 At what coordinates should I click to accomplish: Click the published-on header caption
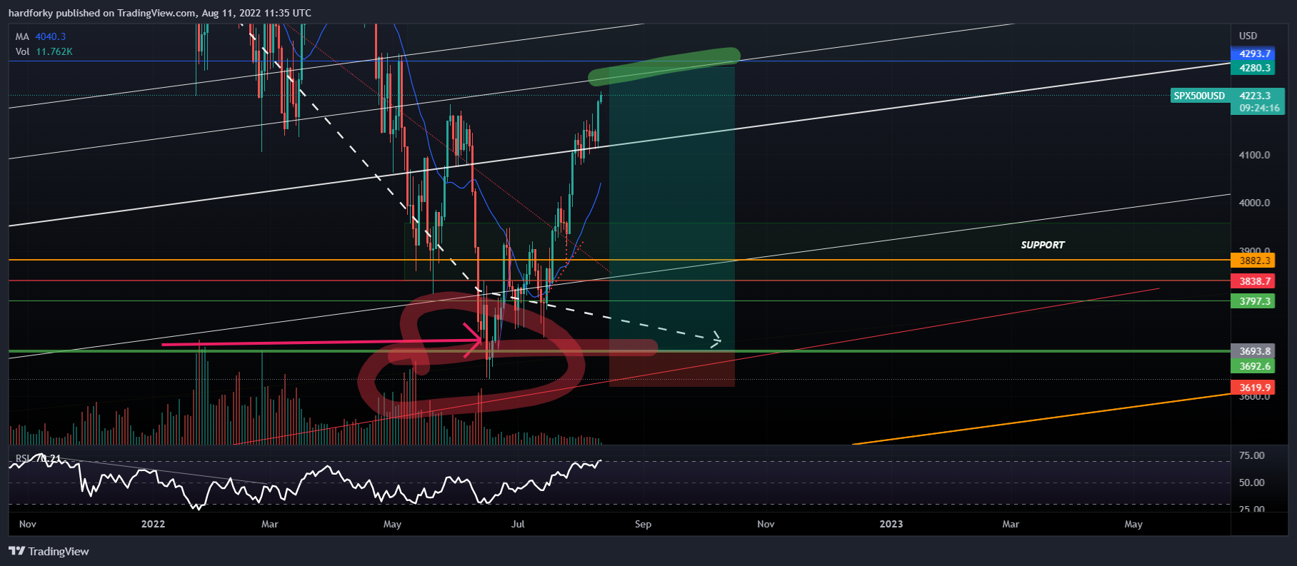[x=160, y=13]
